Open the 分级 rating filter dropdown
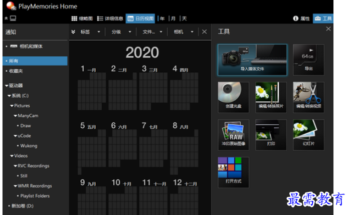Screen dimensions: 349x215 (121, 32)
